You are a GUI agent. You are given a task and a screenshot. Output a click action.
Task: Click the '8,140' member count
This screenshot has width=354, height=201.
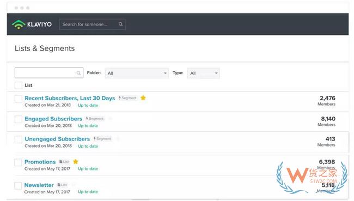point(328,119)
